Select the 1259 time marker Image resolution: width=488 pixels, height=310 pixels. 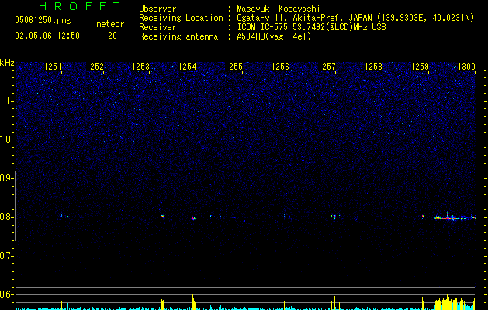coord(421,67)
